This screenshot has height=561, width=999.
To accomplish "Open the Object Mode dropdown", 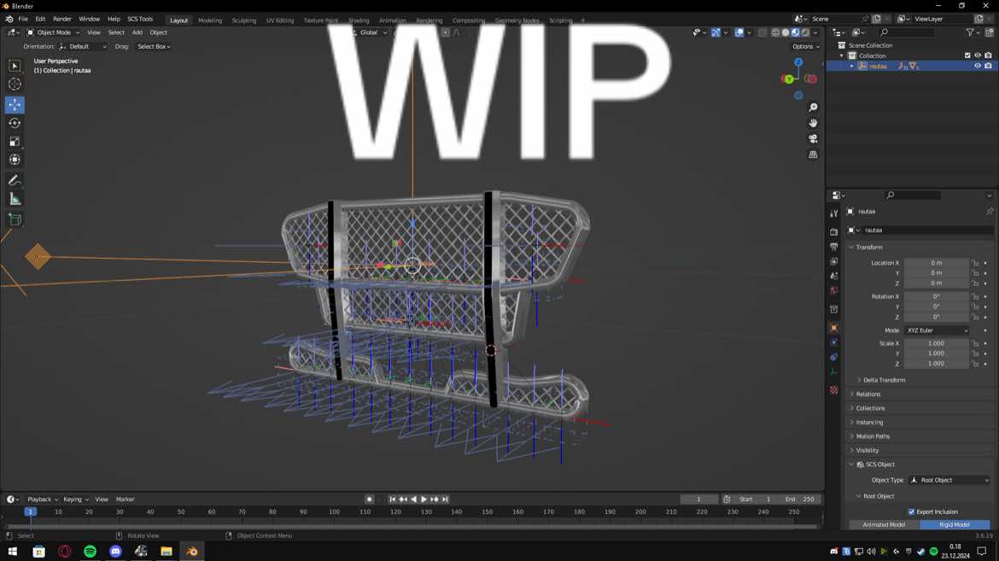I will 54,32.
